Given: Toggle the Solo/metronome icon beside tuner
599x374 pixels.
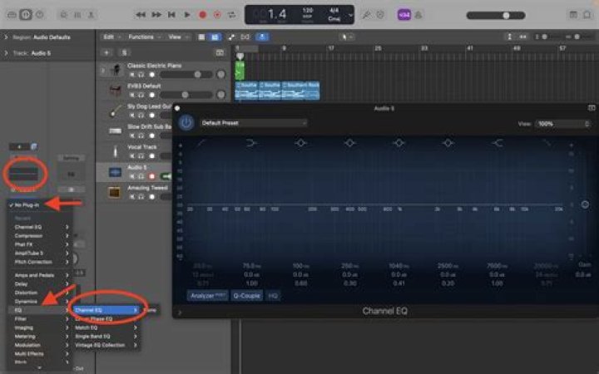Looking at the screenshot, I should [380, 15].
